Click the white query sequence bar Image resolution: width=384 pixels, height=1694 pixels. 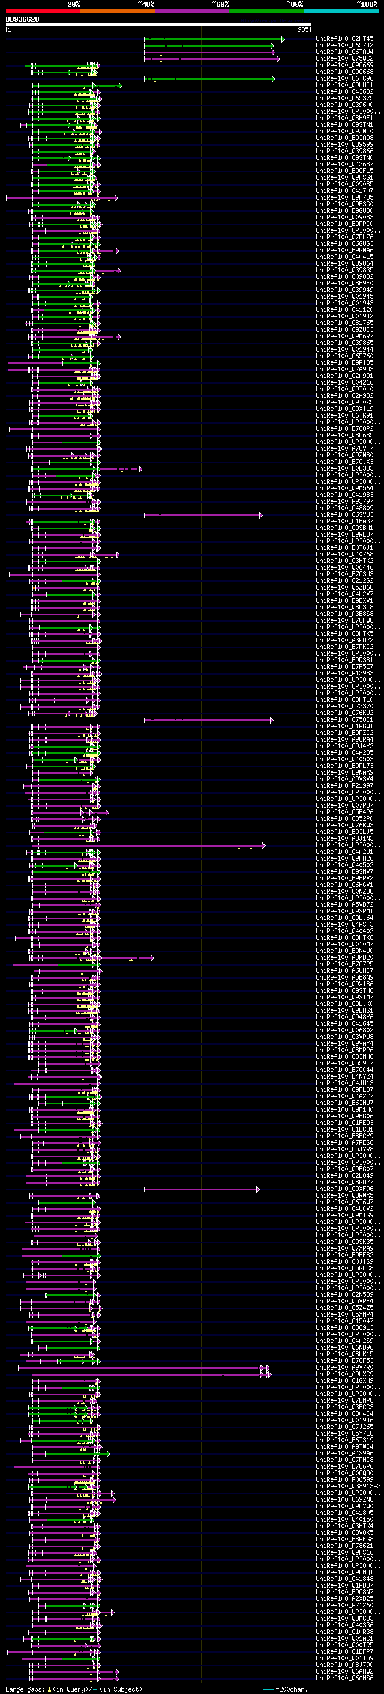(x=158, y=24)
